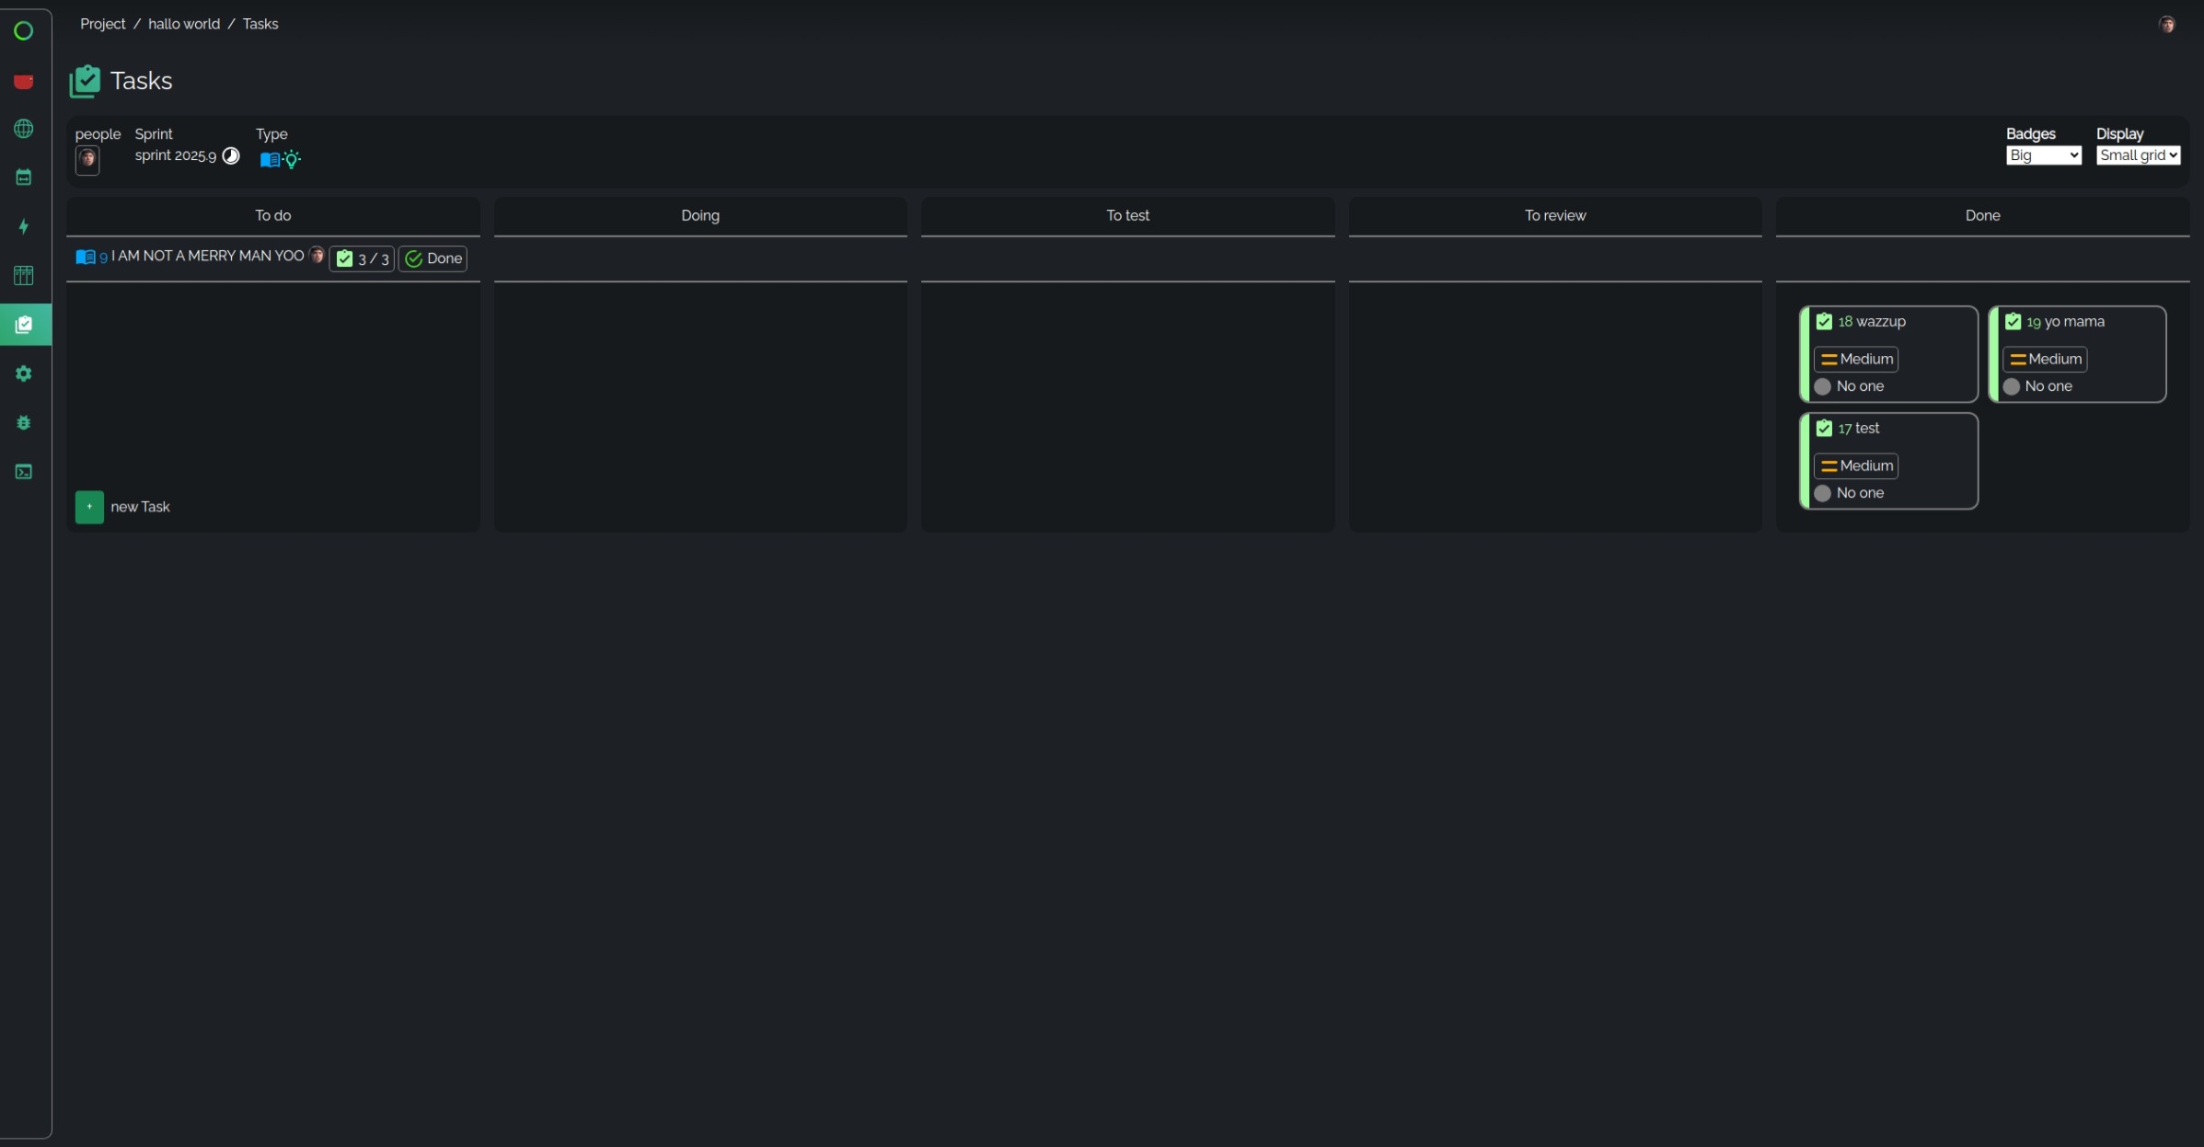
Task: Open the lightning bolt sidebar item
Action: [x=24, y=226]
